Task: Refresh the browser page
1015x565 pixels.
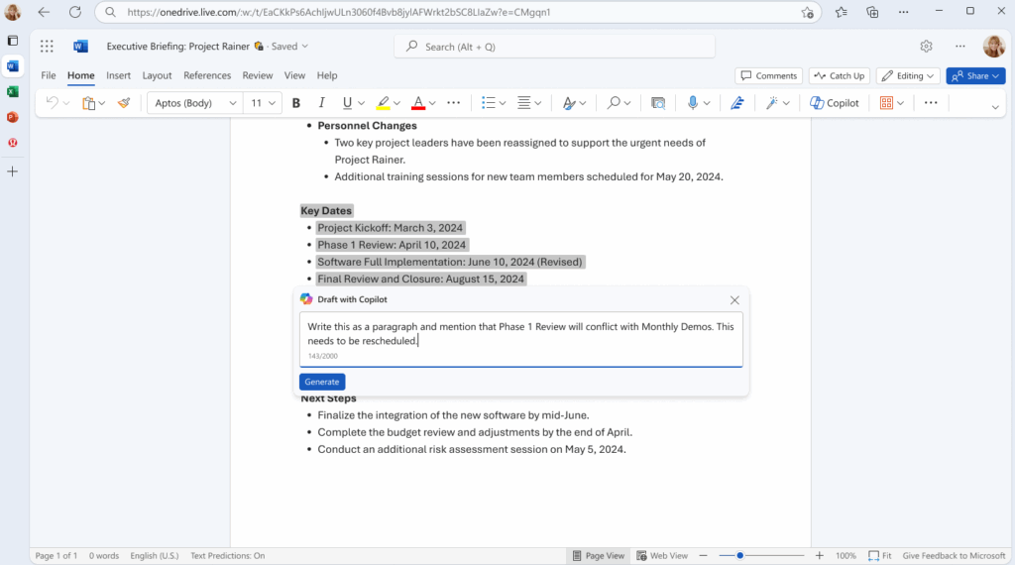Action: (x=75, y=12)
